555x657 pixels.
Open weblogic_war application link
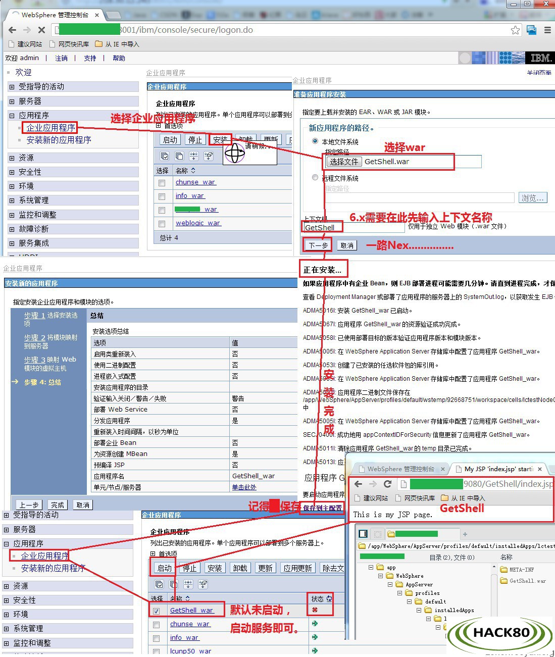[x=198, y=223]
